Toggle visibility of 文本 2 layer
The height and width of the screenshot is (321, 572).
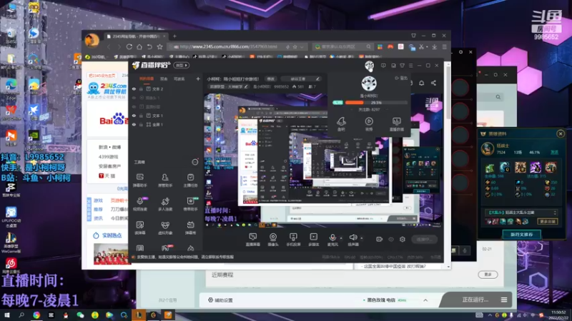(x=134, y=88)
